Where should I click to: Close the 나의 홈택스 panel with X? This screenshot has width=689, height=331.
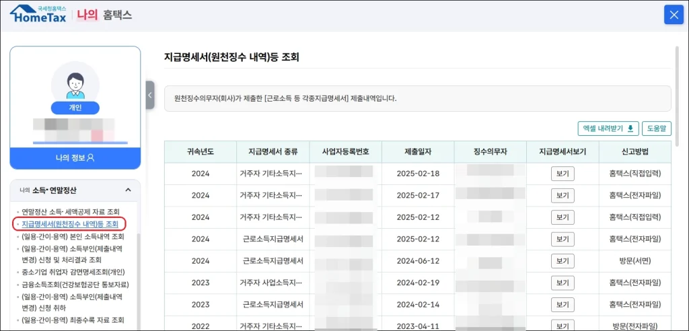coord(674,14)
